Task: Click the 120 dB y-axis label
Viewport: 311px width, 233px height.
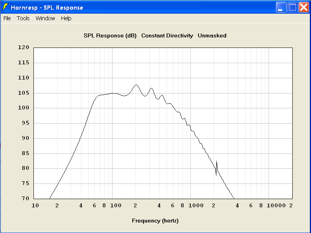Action: [24, 48]
